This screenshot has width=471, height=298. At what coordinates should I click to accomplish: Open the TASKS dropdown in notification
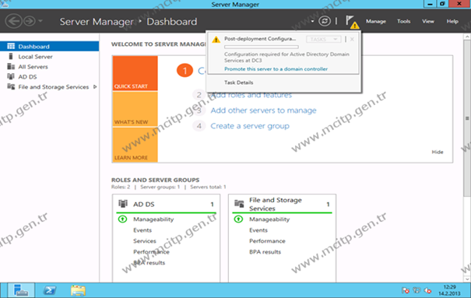(324, 40)
